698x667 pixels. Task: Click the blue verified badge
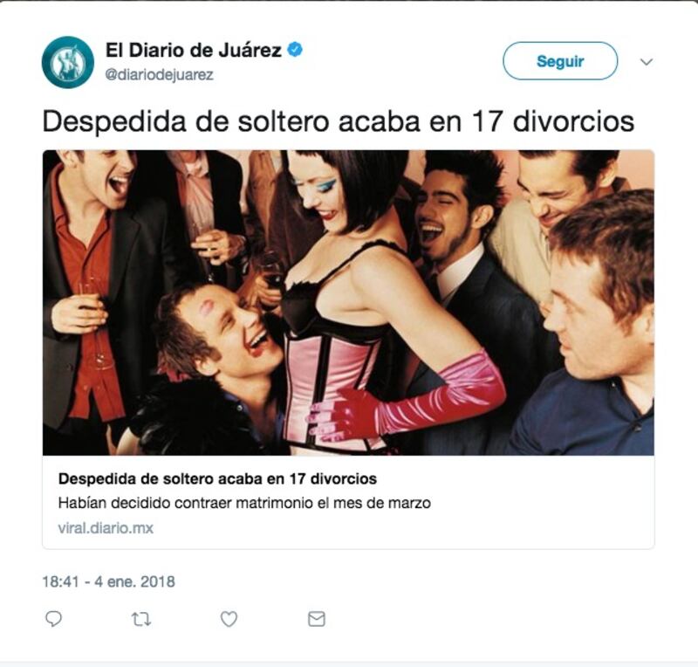tap(295, 50)
